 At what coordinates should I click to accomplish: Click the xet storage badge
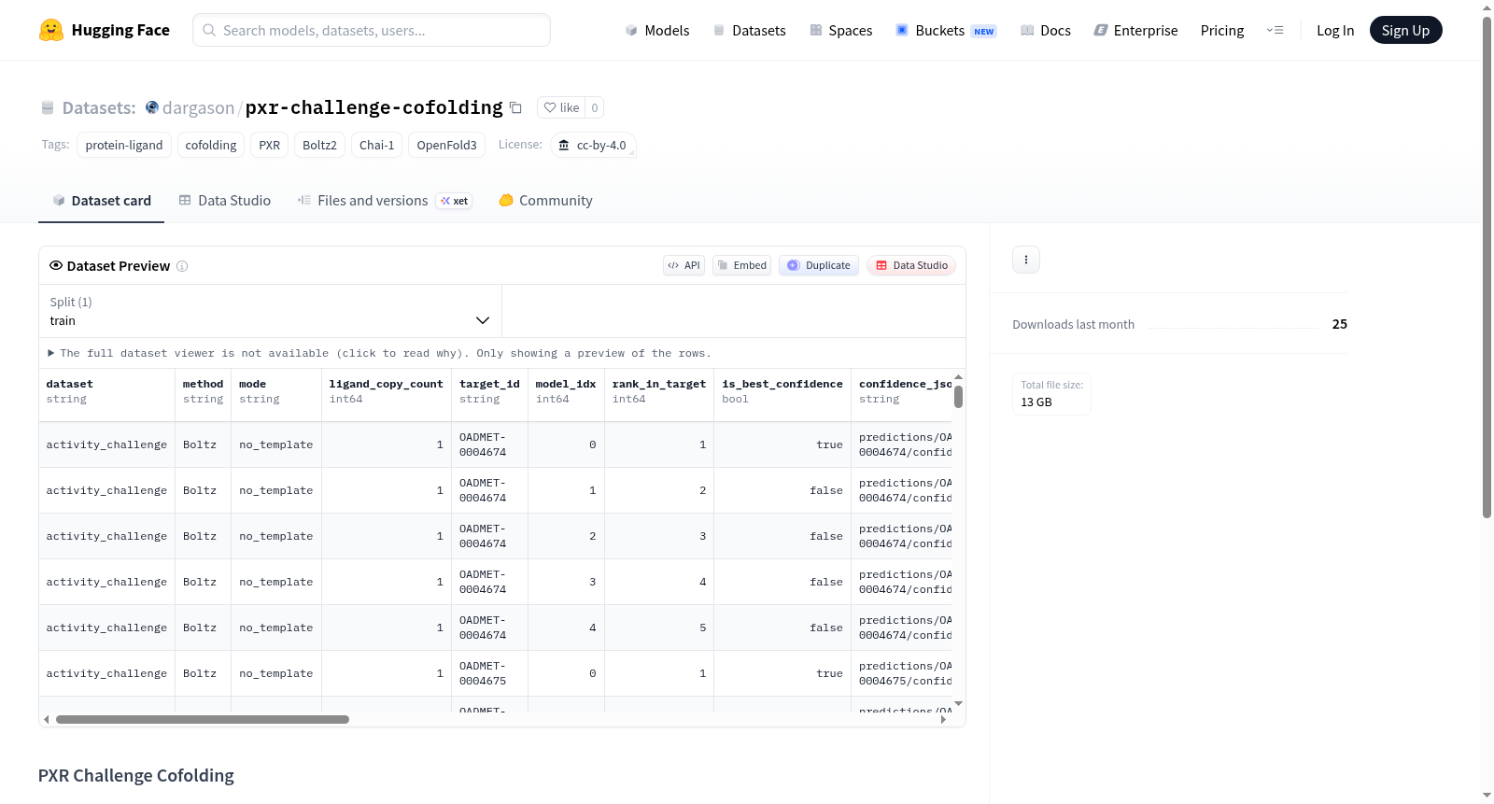[x=455, y=201]
